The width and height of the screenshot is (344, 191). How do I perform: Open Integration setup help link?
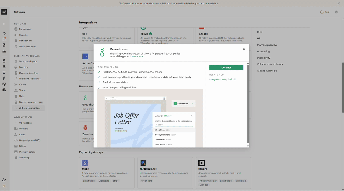(x=222, y=79)
